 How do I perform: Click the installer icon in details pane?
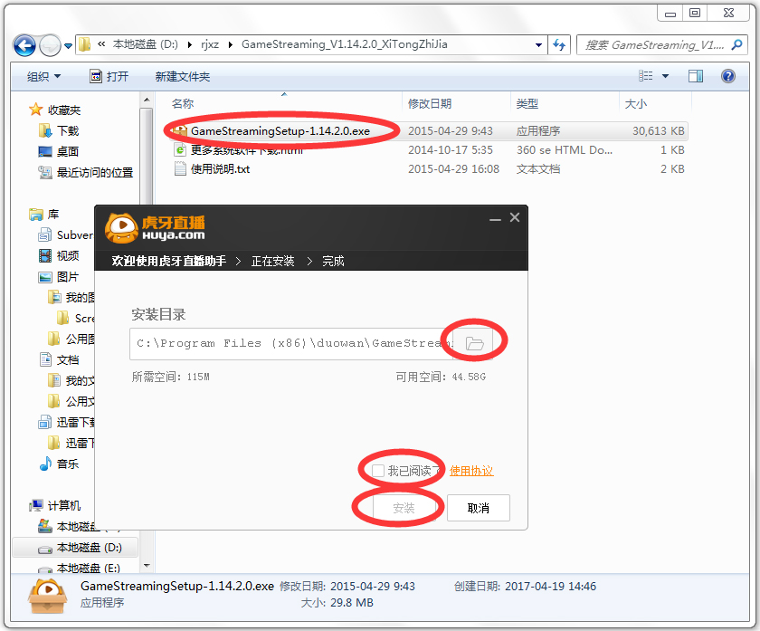pos(47,596)
